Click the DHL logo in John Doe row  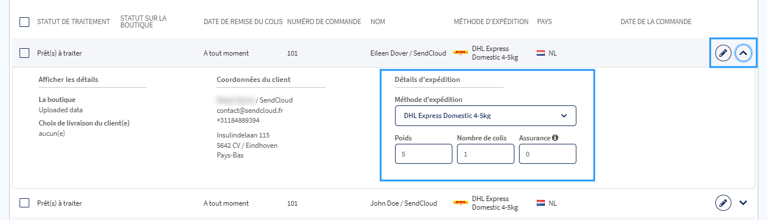coord(460,203)
